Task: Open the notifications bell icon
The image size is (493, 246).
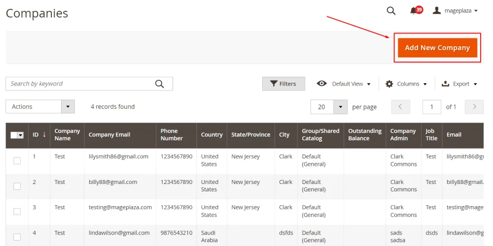Action: [413, 11]
